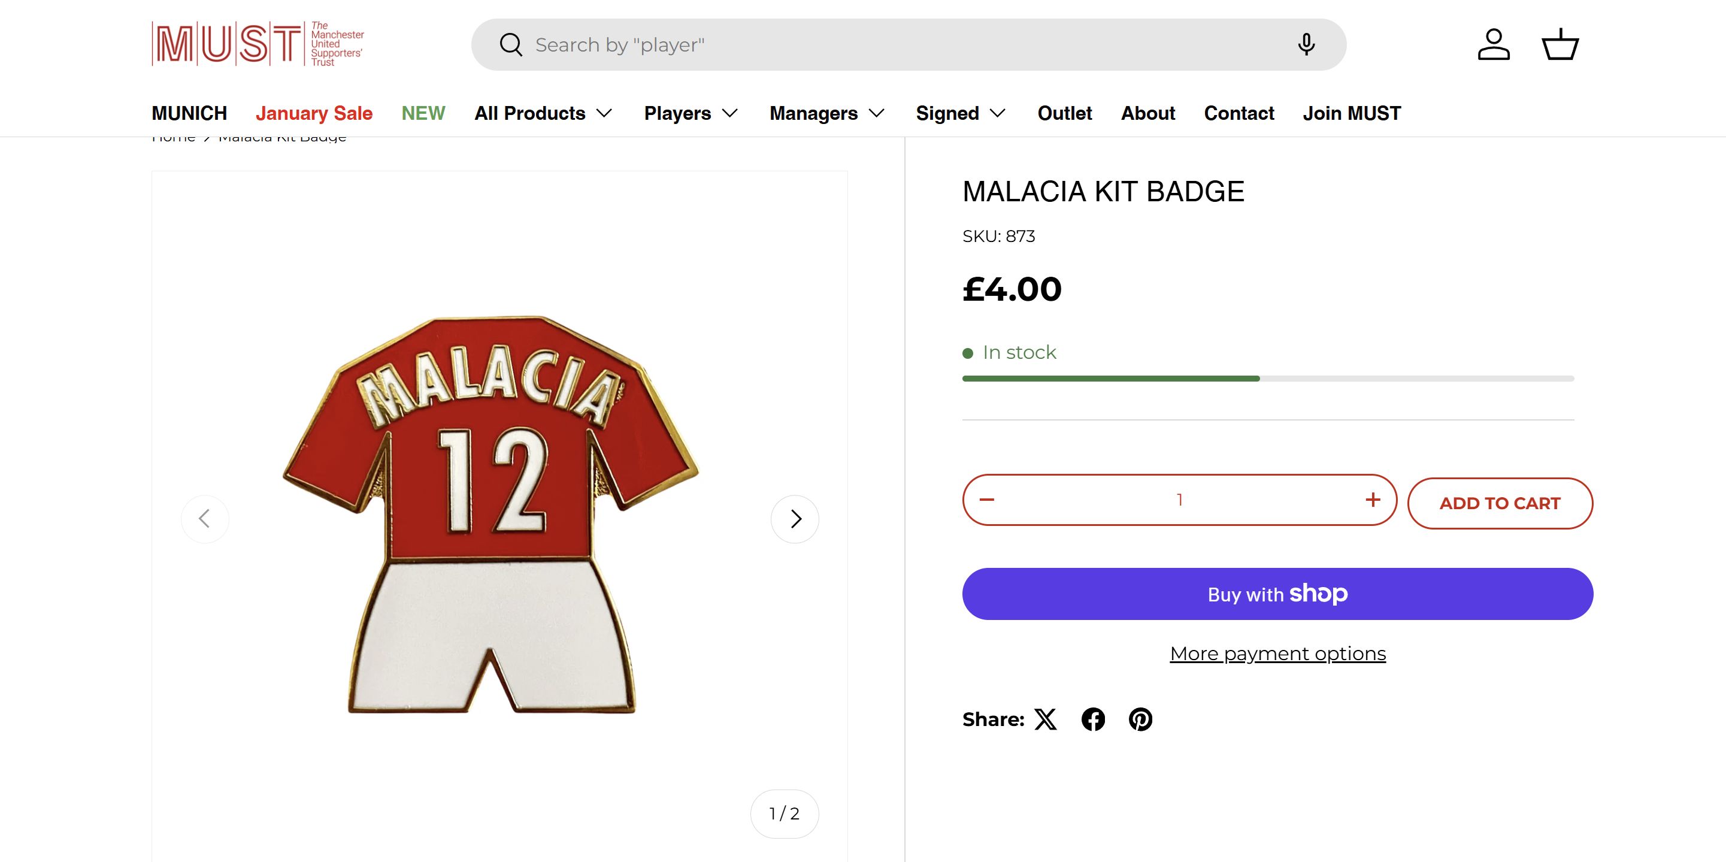This screenshot has width=1726, height=862.
Task: Open the shopping basket icon
Action: tap(1560, 44)
